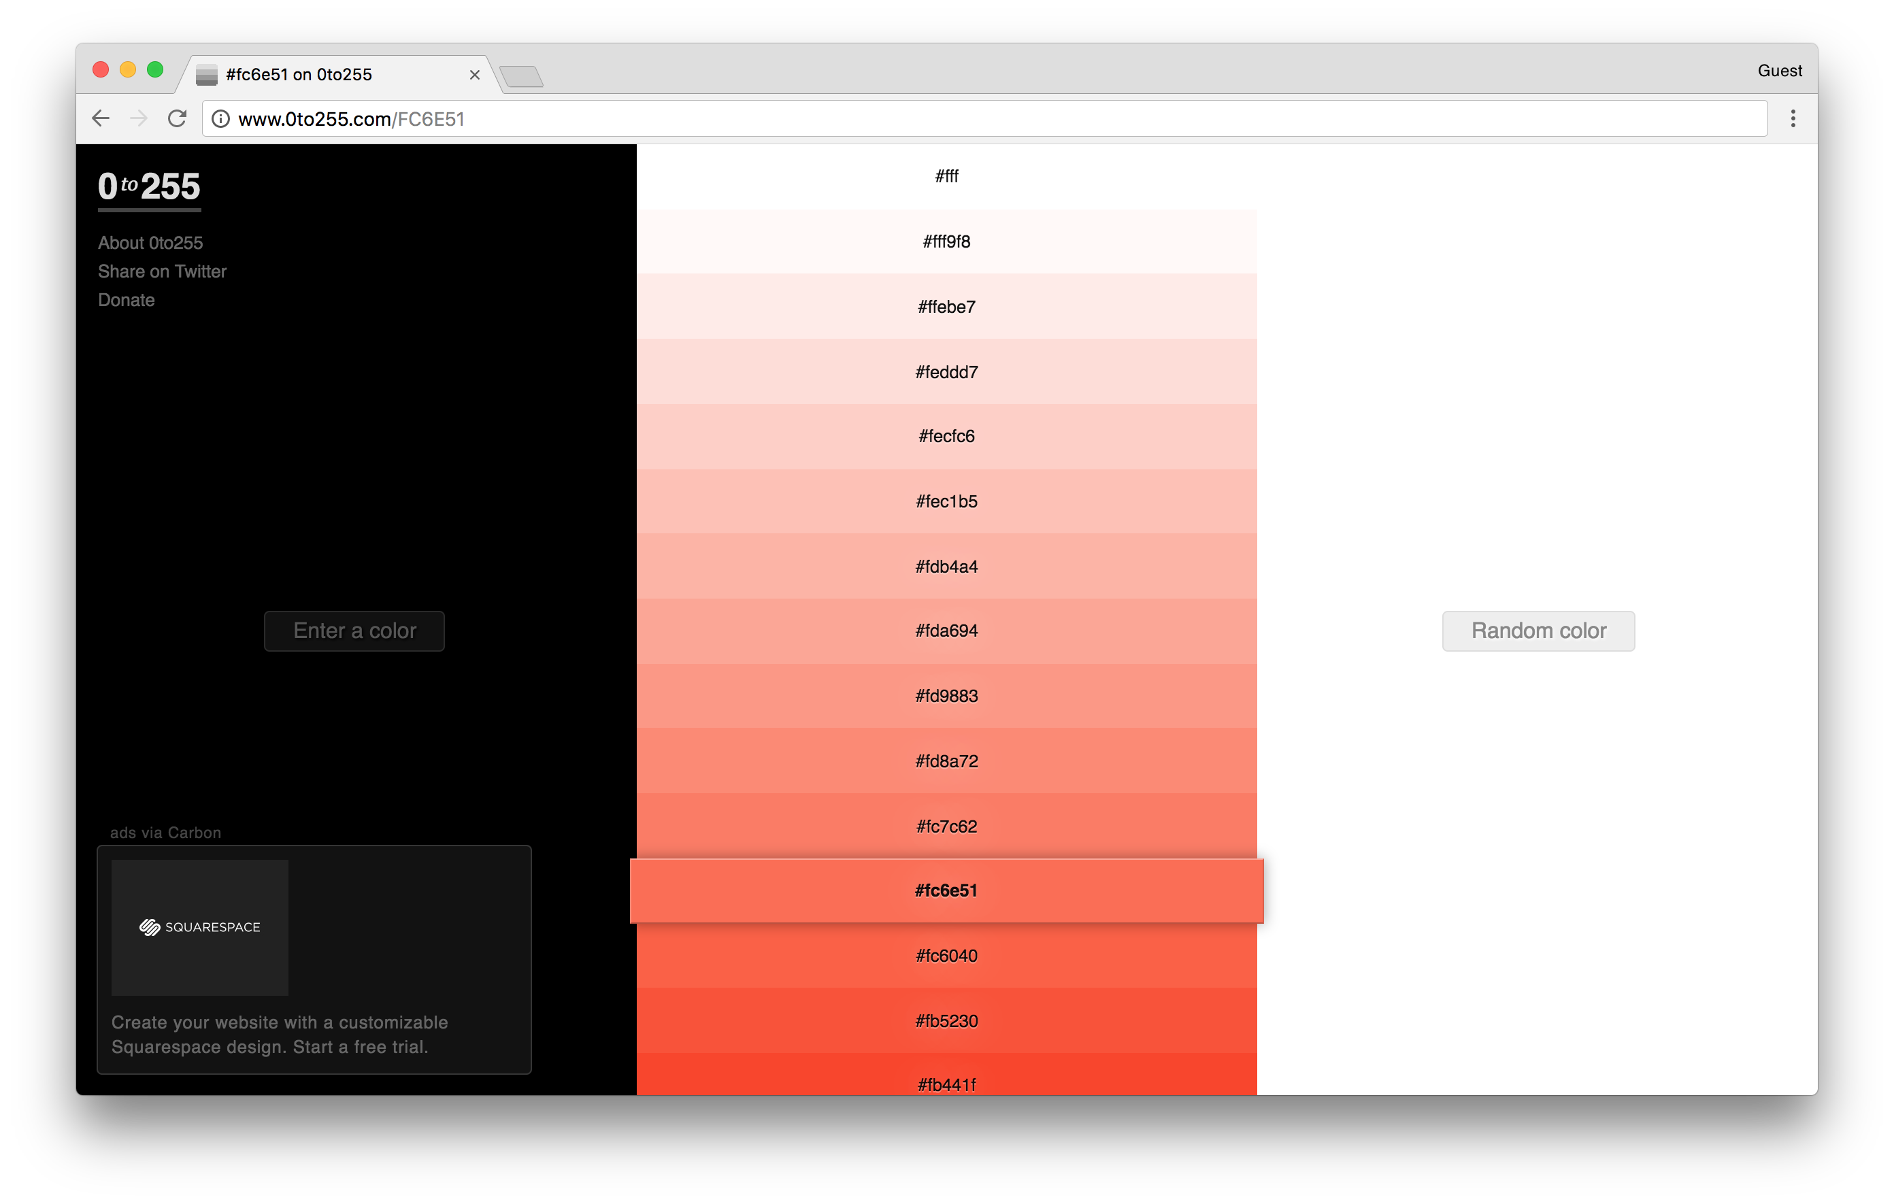1894x1204 pixels.
Task: Focus the address bar URL field
Action: coord(984,119)
